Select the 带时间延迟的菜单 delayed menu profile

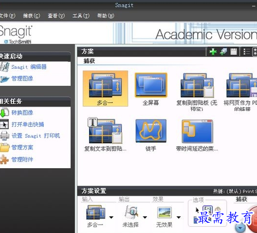click(x=197, y=131)
